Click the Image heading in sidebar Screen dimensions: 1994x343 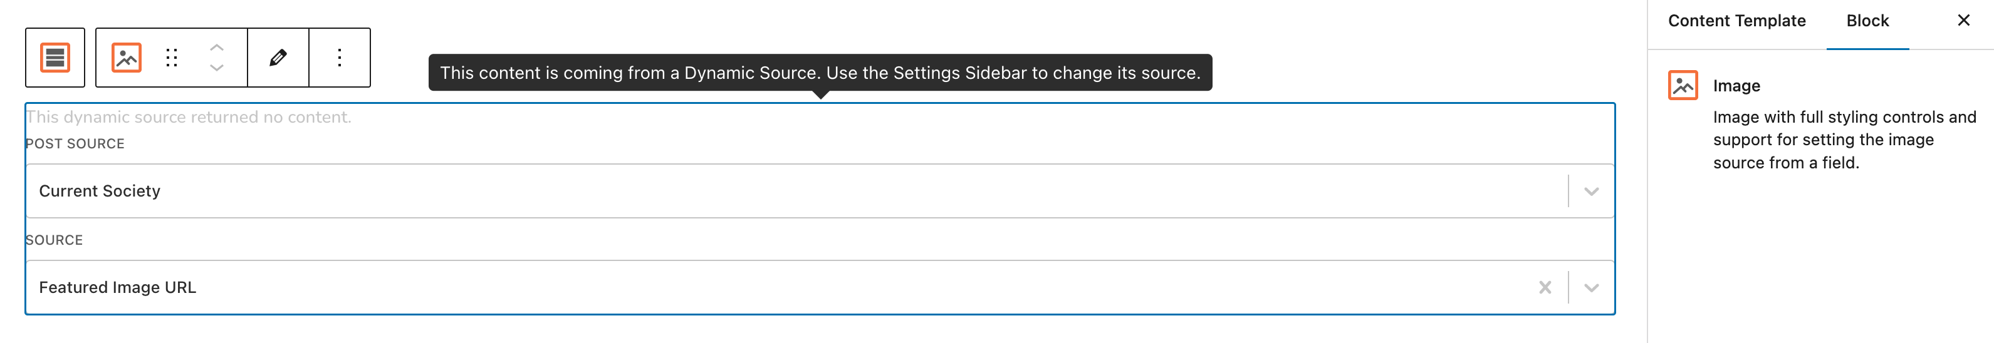click(x=1736, y=86)
